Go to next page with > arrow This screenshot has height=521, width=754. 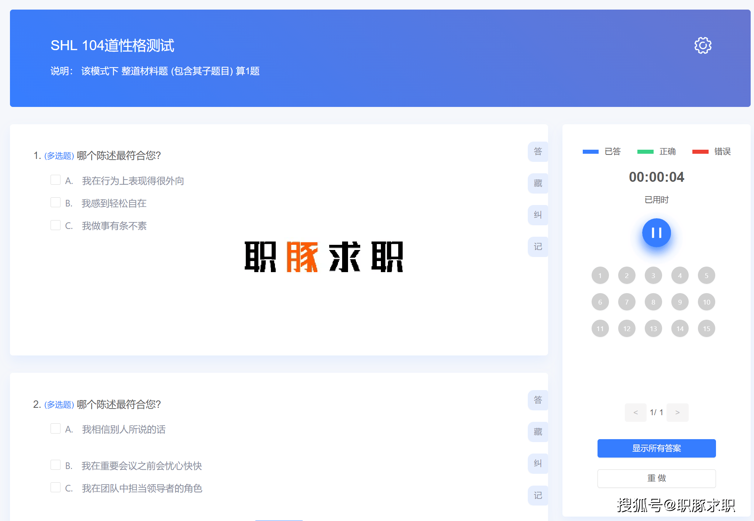pyautogui.click(x=677, y=412)
